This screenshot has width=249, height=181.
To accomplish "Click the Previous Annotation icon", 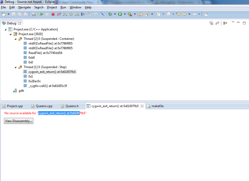I will tap(168, 14).
